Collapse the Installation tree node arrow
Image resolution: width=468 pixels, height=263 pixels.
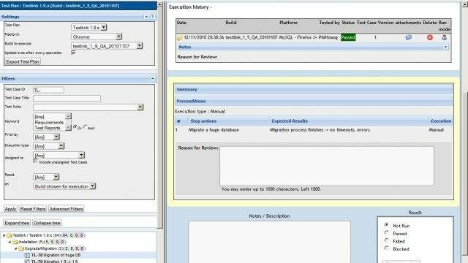coord(10,242)
